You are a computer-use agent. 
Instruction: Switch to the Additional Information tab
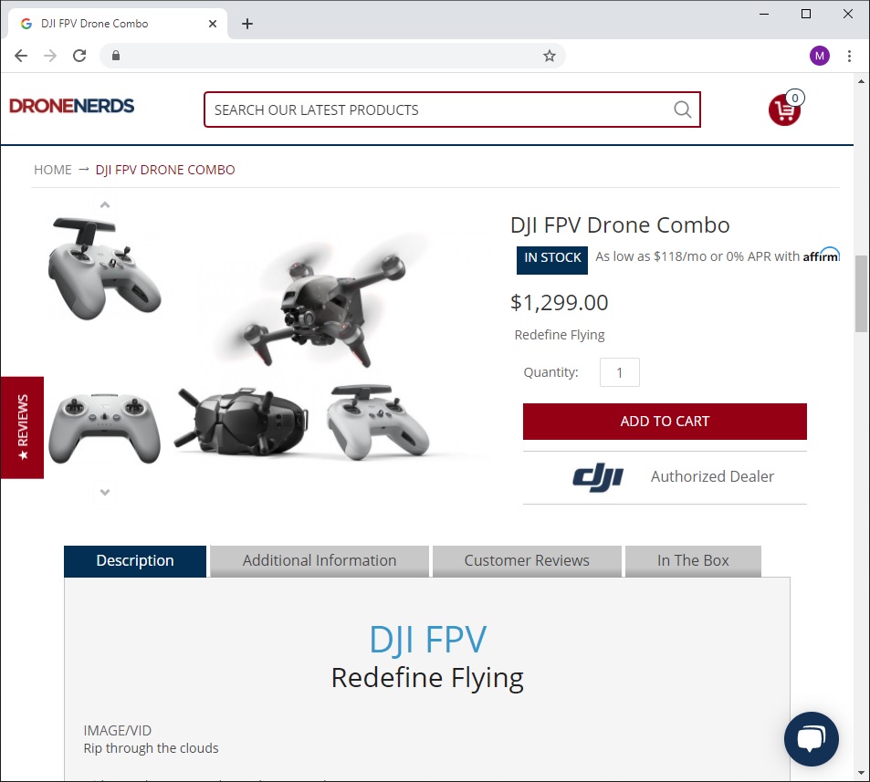[320, 561]
